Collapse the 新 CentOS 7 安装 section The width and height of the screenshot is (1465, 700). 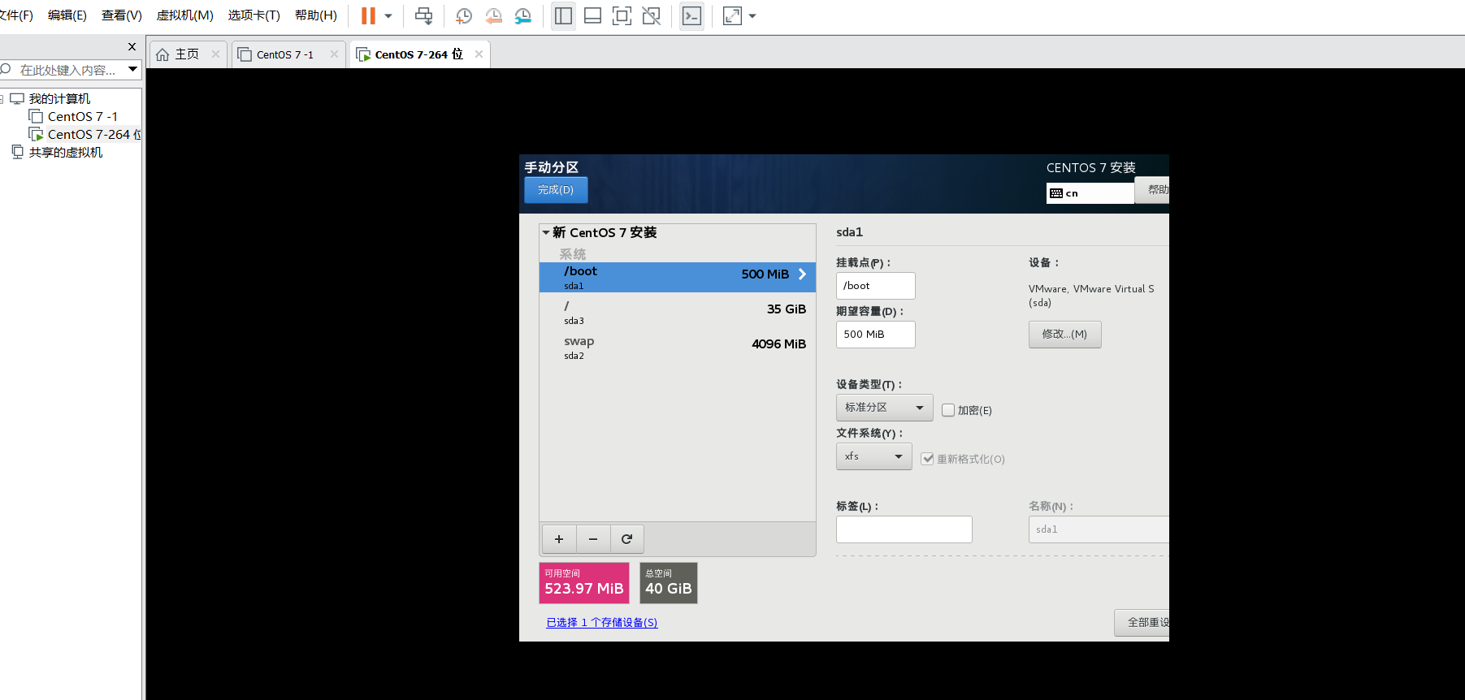pyautogui.click(x=546, y=233)
